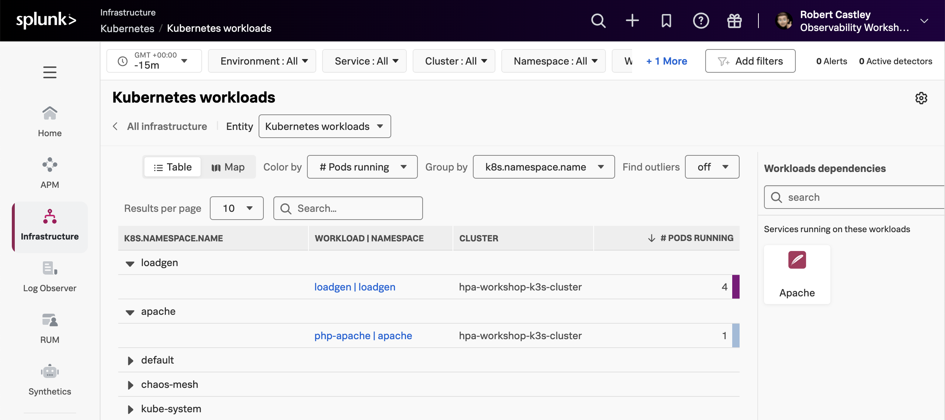Open Synthetics from the sidebar

point(50,380)
